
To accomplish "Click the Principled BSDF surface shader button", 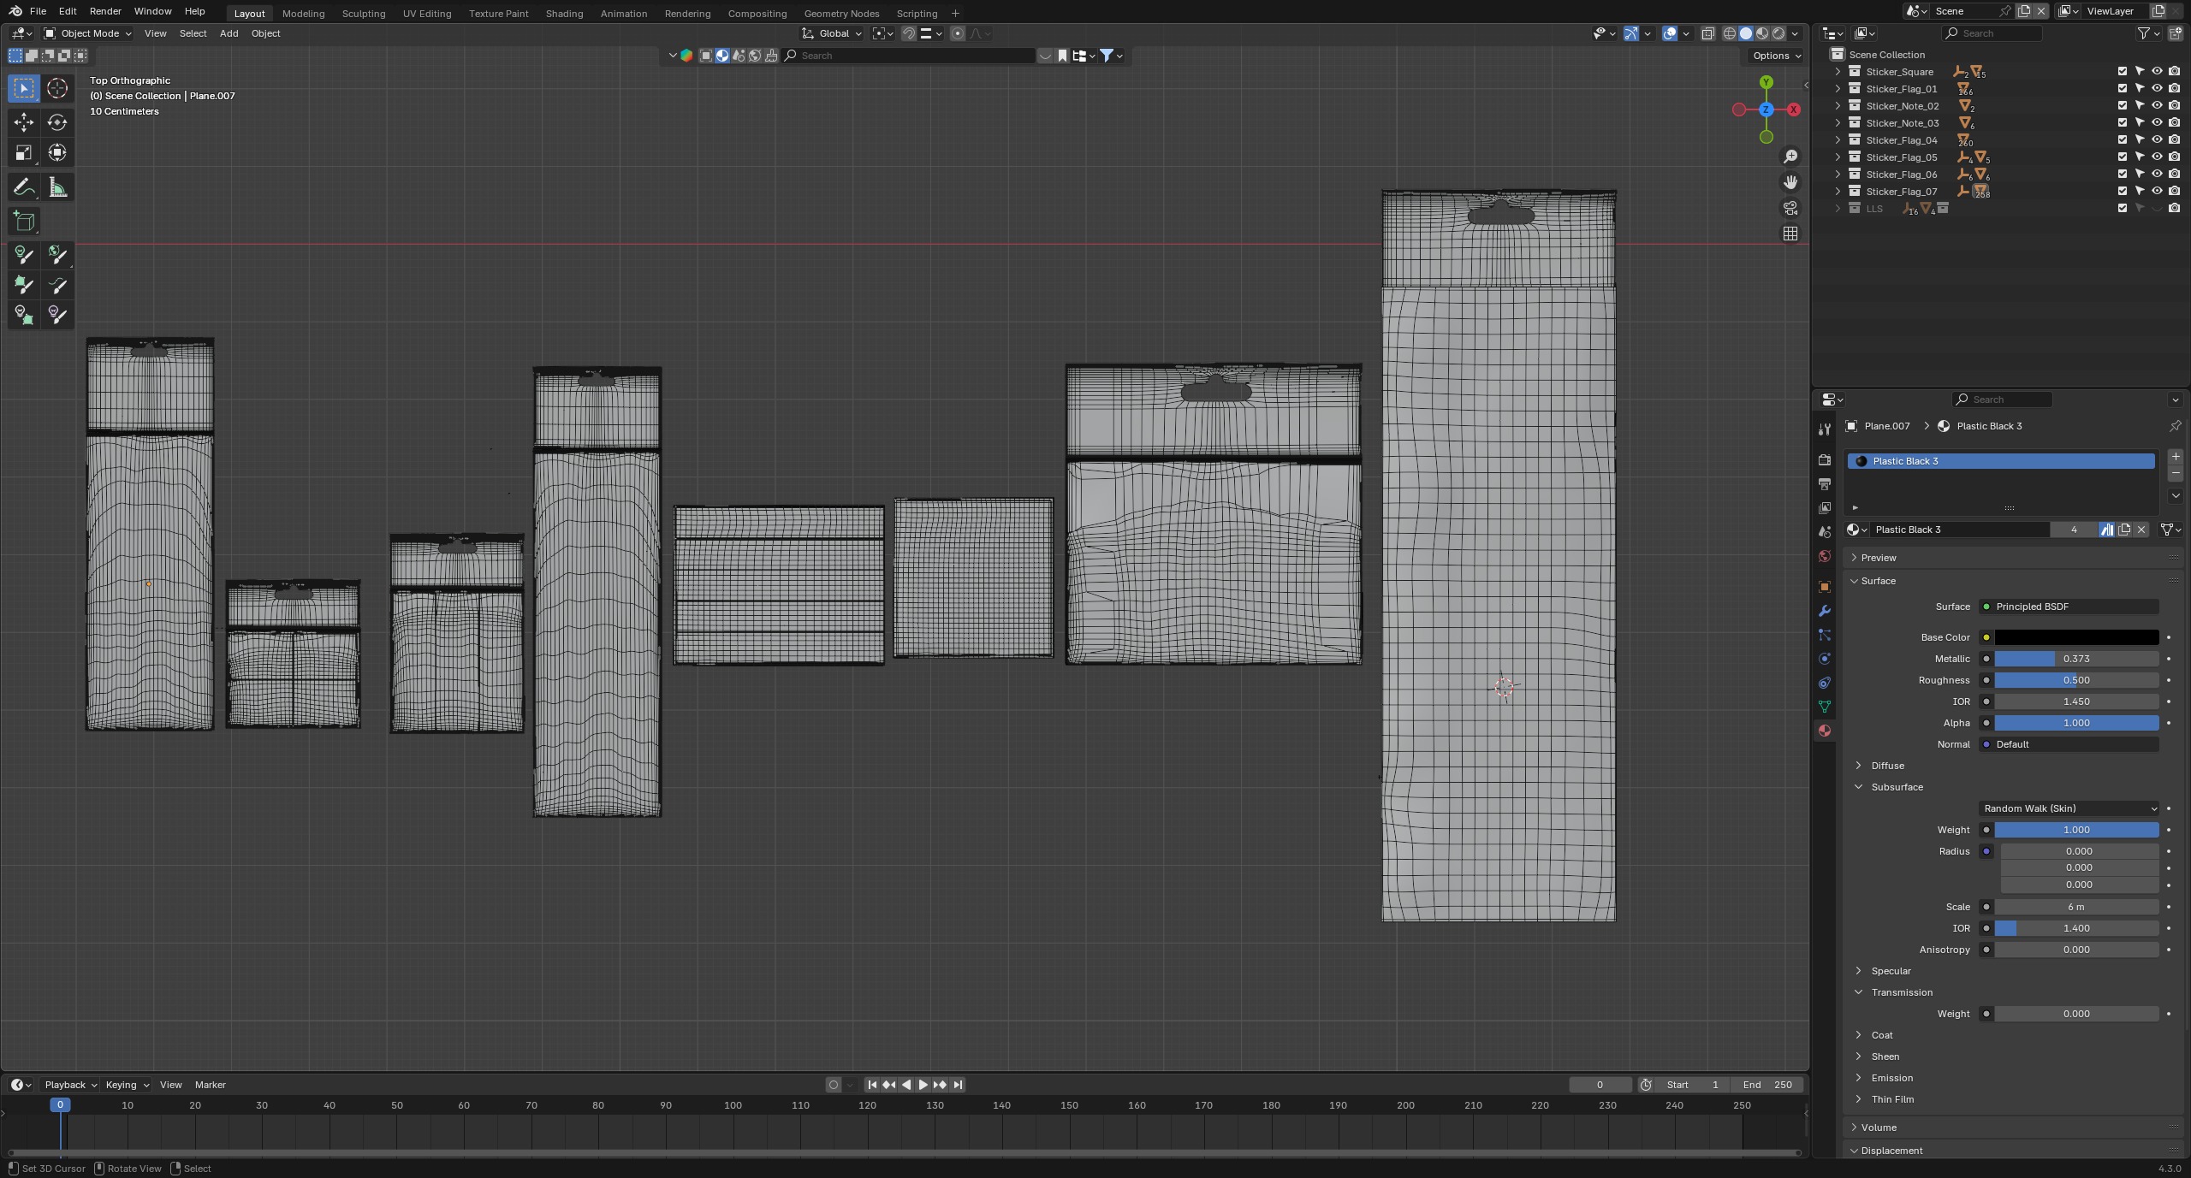I will point(2069,607).
